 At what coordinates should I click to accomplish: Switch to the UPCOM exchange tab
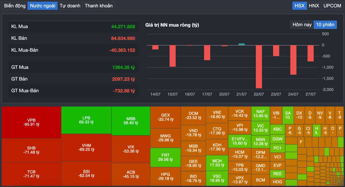click(332, 6)
